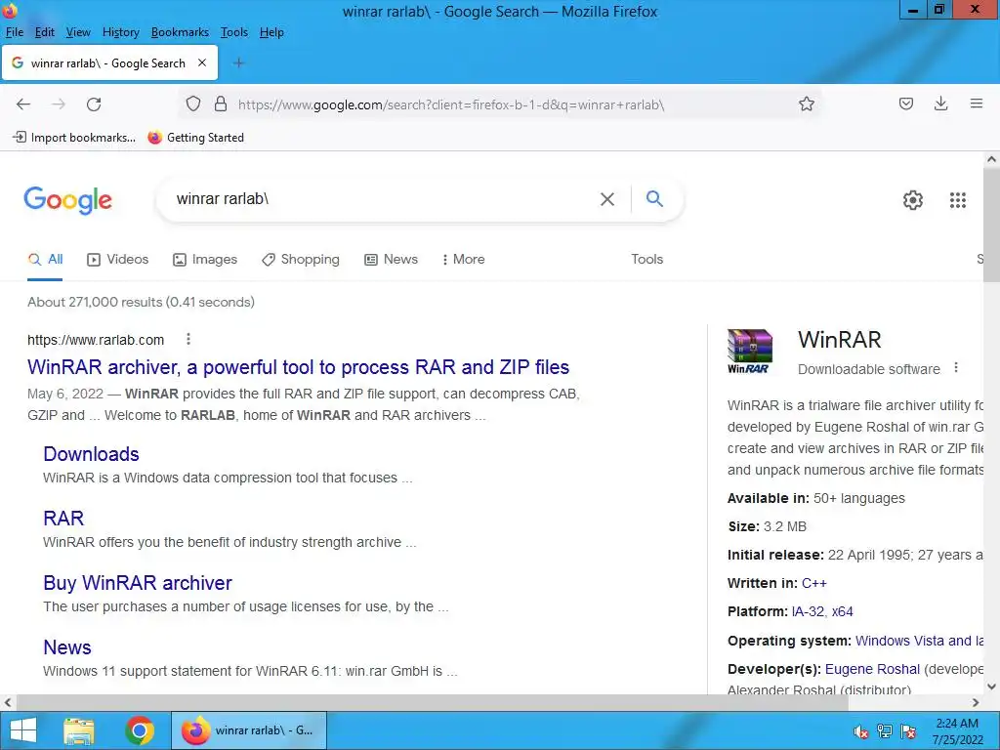Click the forward navigation arrow
Viewport: 1000px width, 750px height.
(59, 104)
